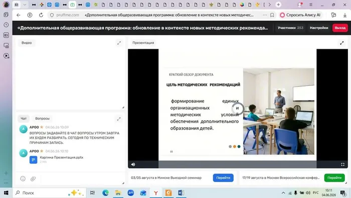Open the history clock icon in sidebar

click(x=6, y=25)
